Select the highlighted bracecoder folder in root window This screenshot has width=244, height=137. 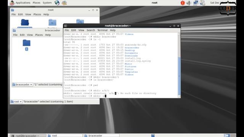(25, 22)
